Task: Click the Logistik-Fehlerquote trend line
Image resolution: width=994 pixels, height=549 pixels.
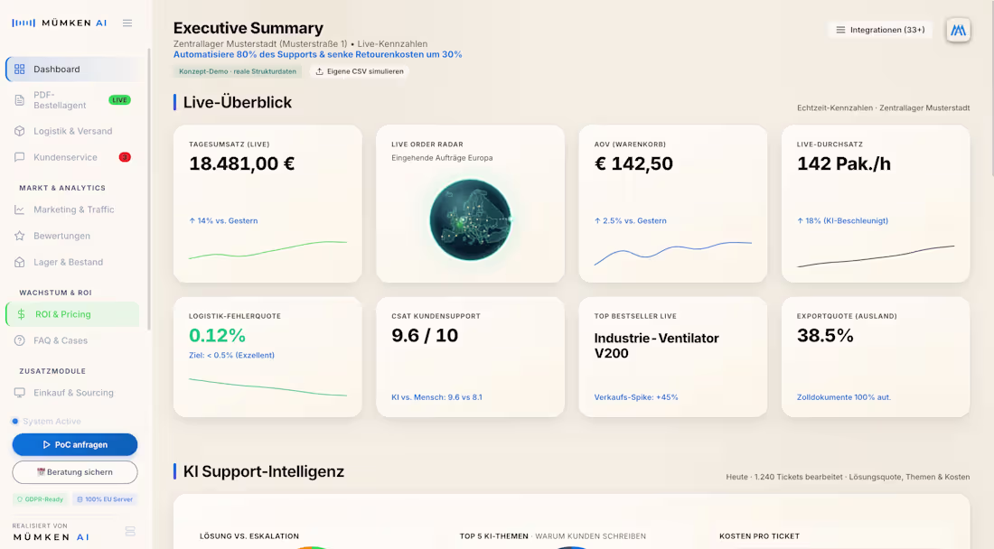Action: [267, 386]
